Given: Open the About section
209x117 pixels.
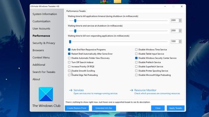Looking at the screenshot, I should pos(36,79).
